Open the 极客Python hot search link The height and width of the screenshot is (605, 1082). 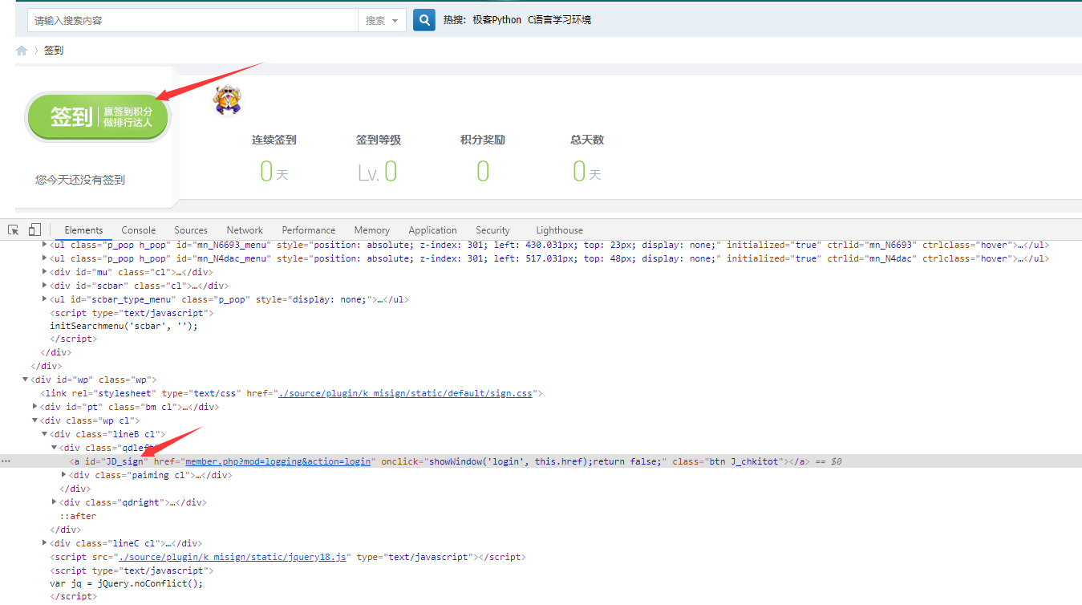(x=496, y=20)
